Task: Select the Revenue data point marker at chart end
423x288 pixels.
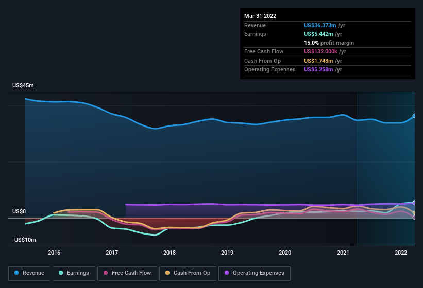Action: pos(414,116)
